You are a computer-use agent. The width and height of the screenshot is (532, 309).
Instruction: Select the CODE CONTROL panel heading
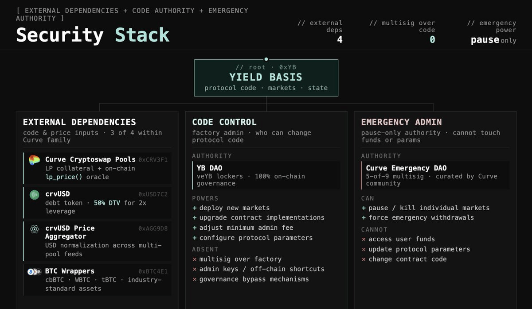click(224, 122)
